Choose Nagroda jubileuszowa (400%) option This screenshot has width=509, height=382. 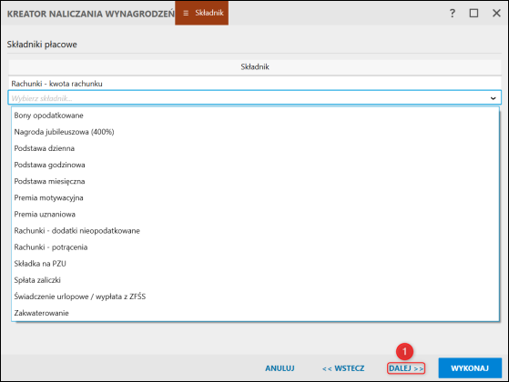[255, 132]
